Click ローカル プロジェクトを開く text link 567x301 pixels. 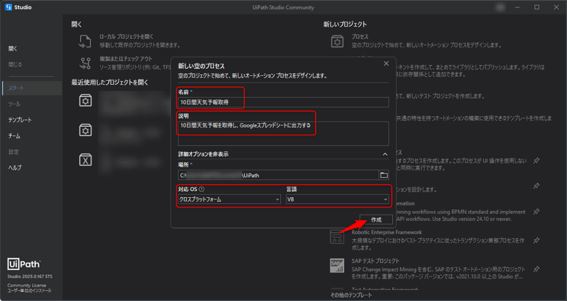[126, 37]
